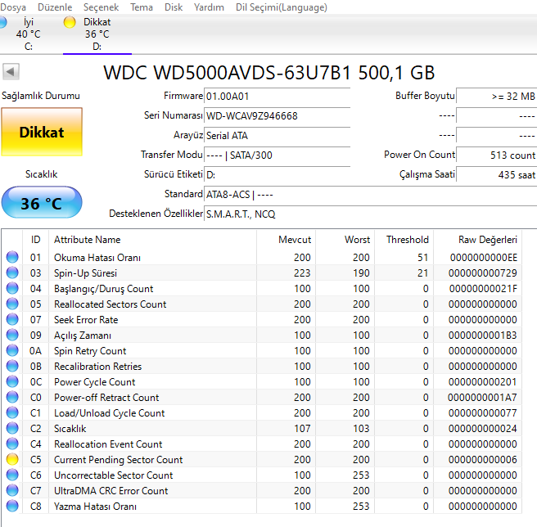Click the blue status icon for UltraDMA CRC Error Count
Viewport: 537px width, 527px height.
[x=12, y=490]
